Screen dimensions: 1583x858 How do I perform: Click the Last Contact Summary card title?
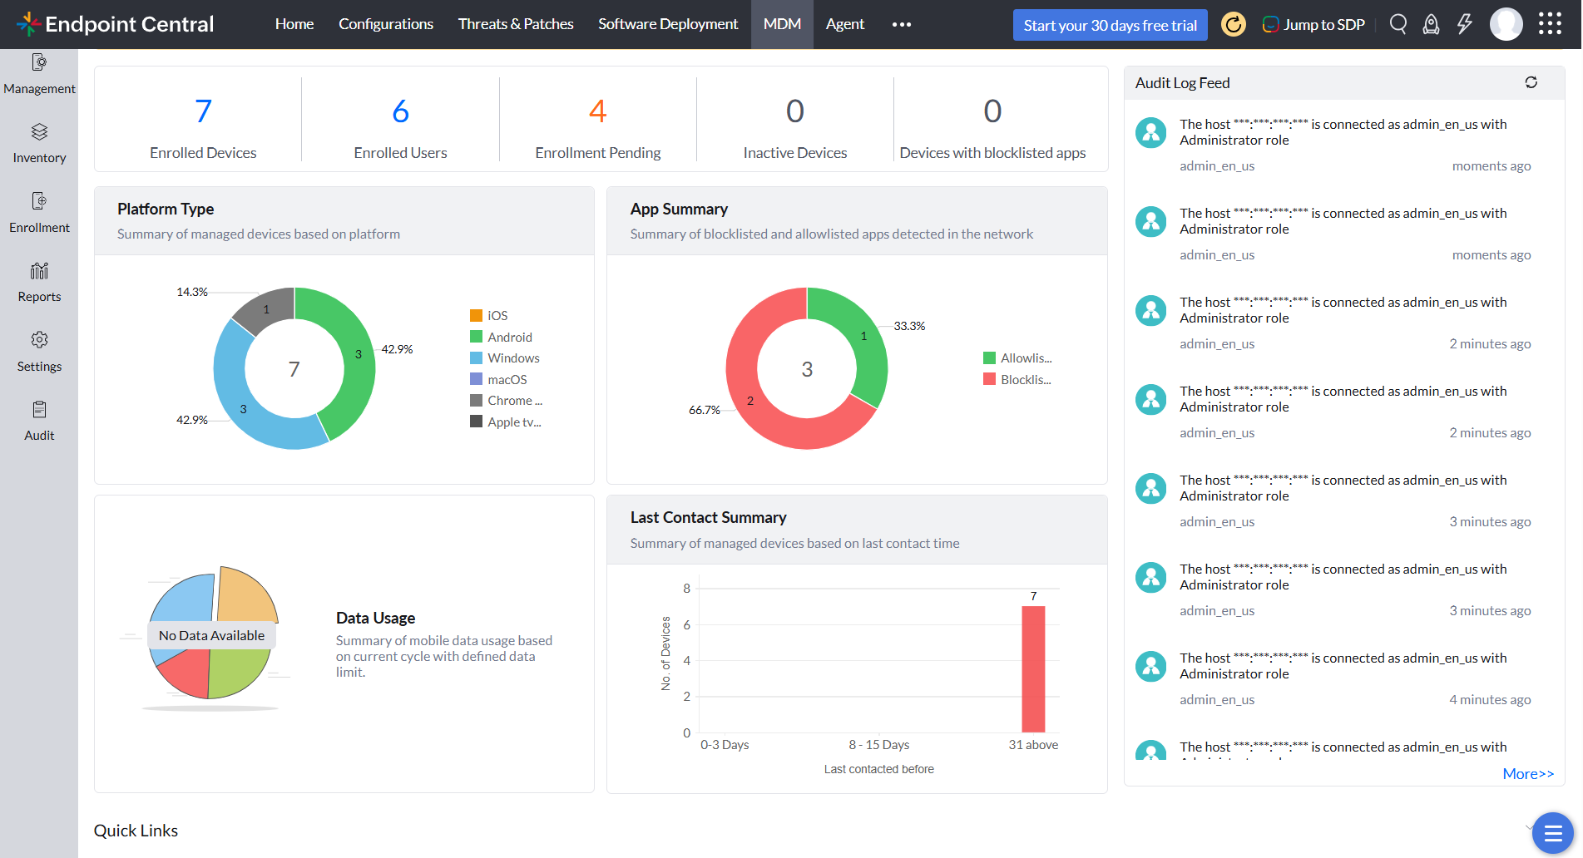click(x=708, y=517)
